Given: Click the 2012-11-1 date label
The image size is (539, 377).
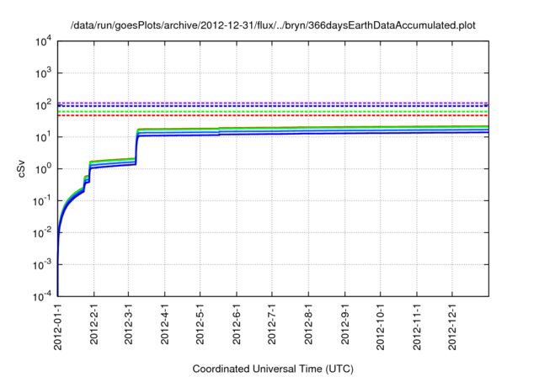Looking at the screenshot, I should point(417,327).
